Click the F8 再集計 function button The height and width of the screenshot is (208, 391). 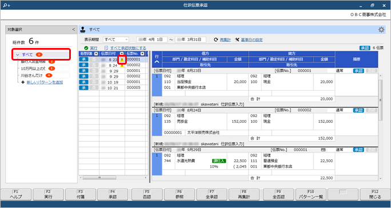[244, 194]
